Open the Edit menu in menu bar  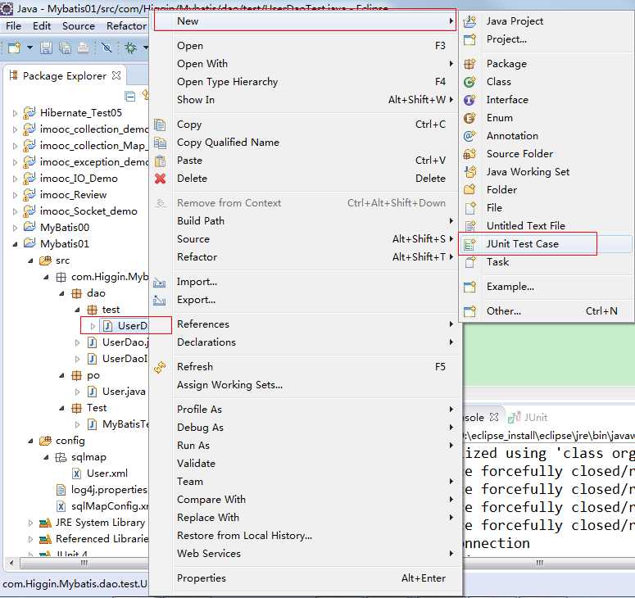click(42, 26)
